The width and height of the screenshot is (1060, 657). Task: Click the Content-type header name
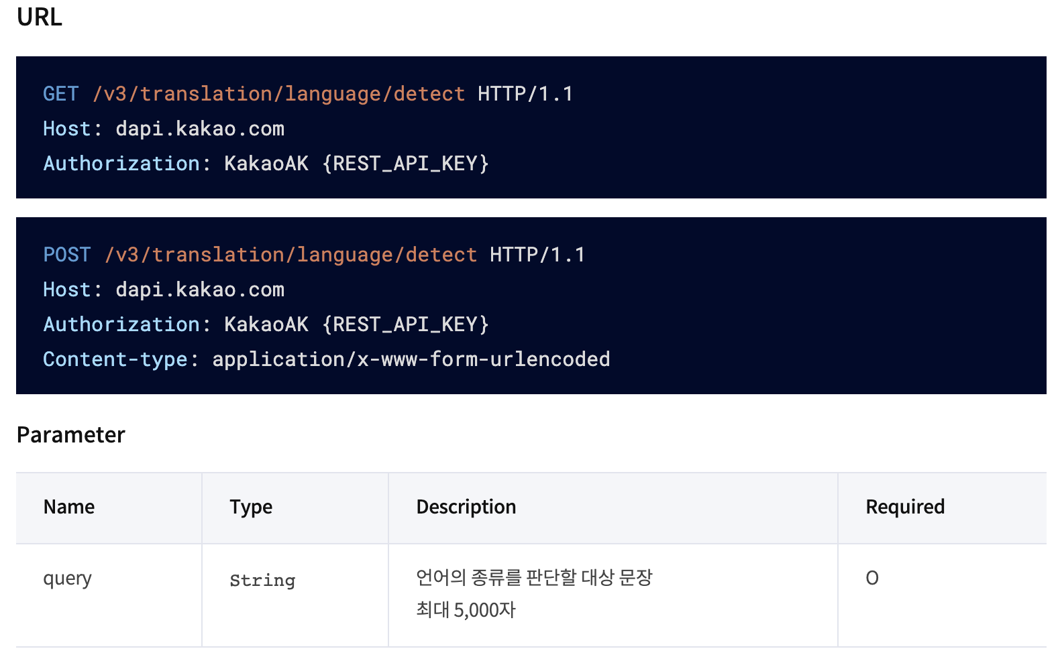115,359
